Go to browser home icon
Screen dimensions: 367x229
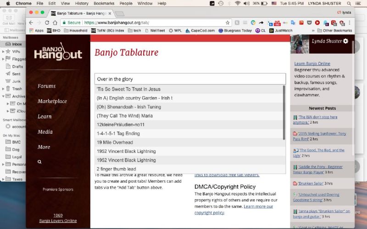[55, 22]
